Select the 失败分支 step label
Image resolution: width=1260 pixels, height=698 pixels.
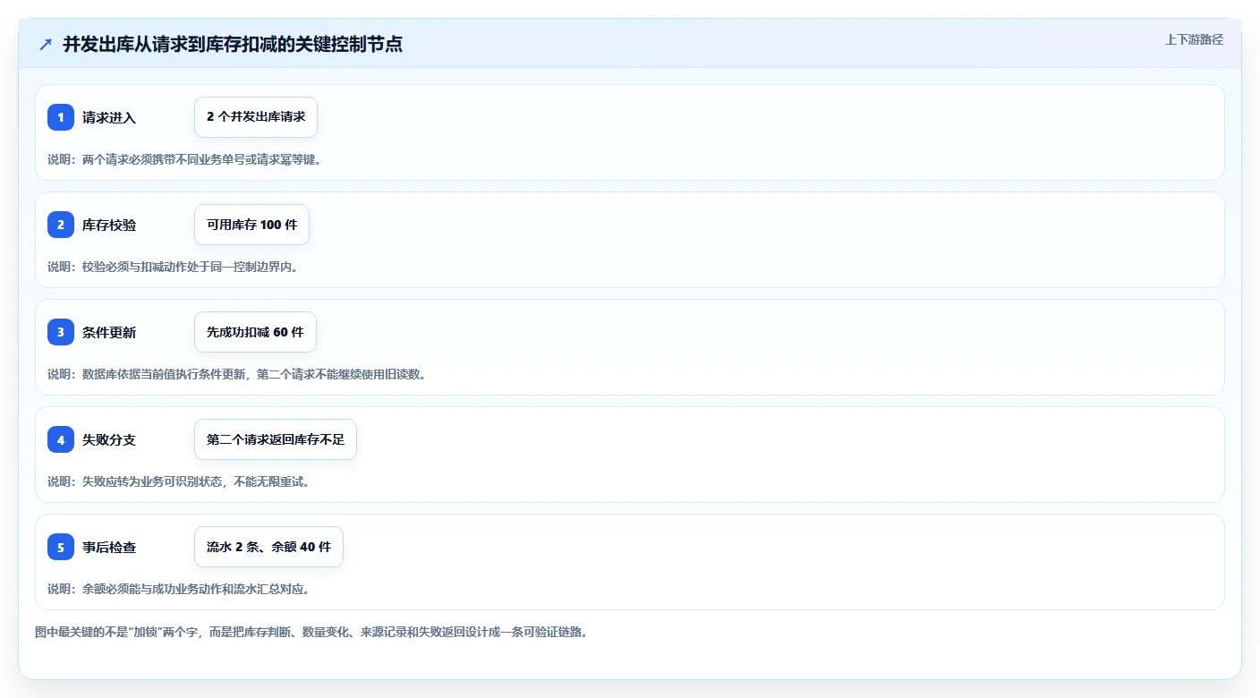[109, 439]
